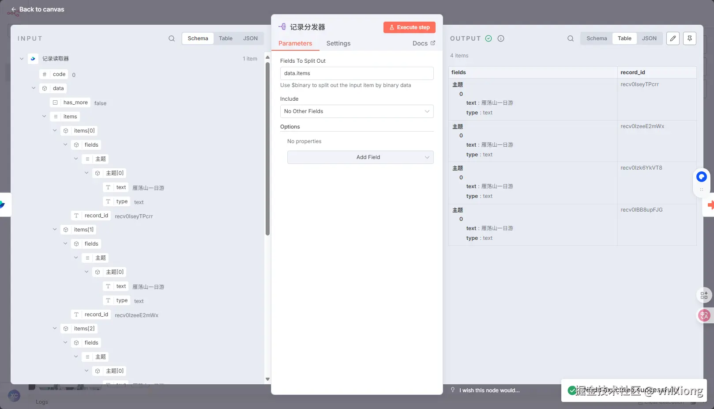Switch INPUT view to Table

pos(225,38)
